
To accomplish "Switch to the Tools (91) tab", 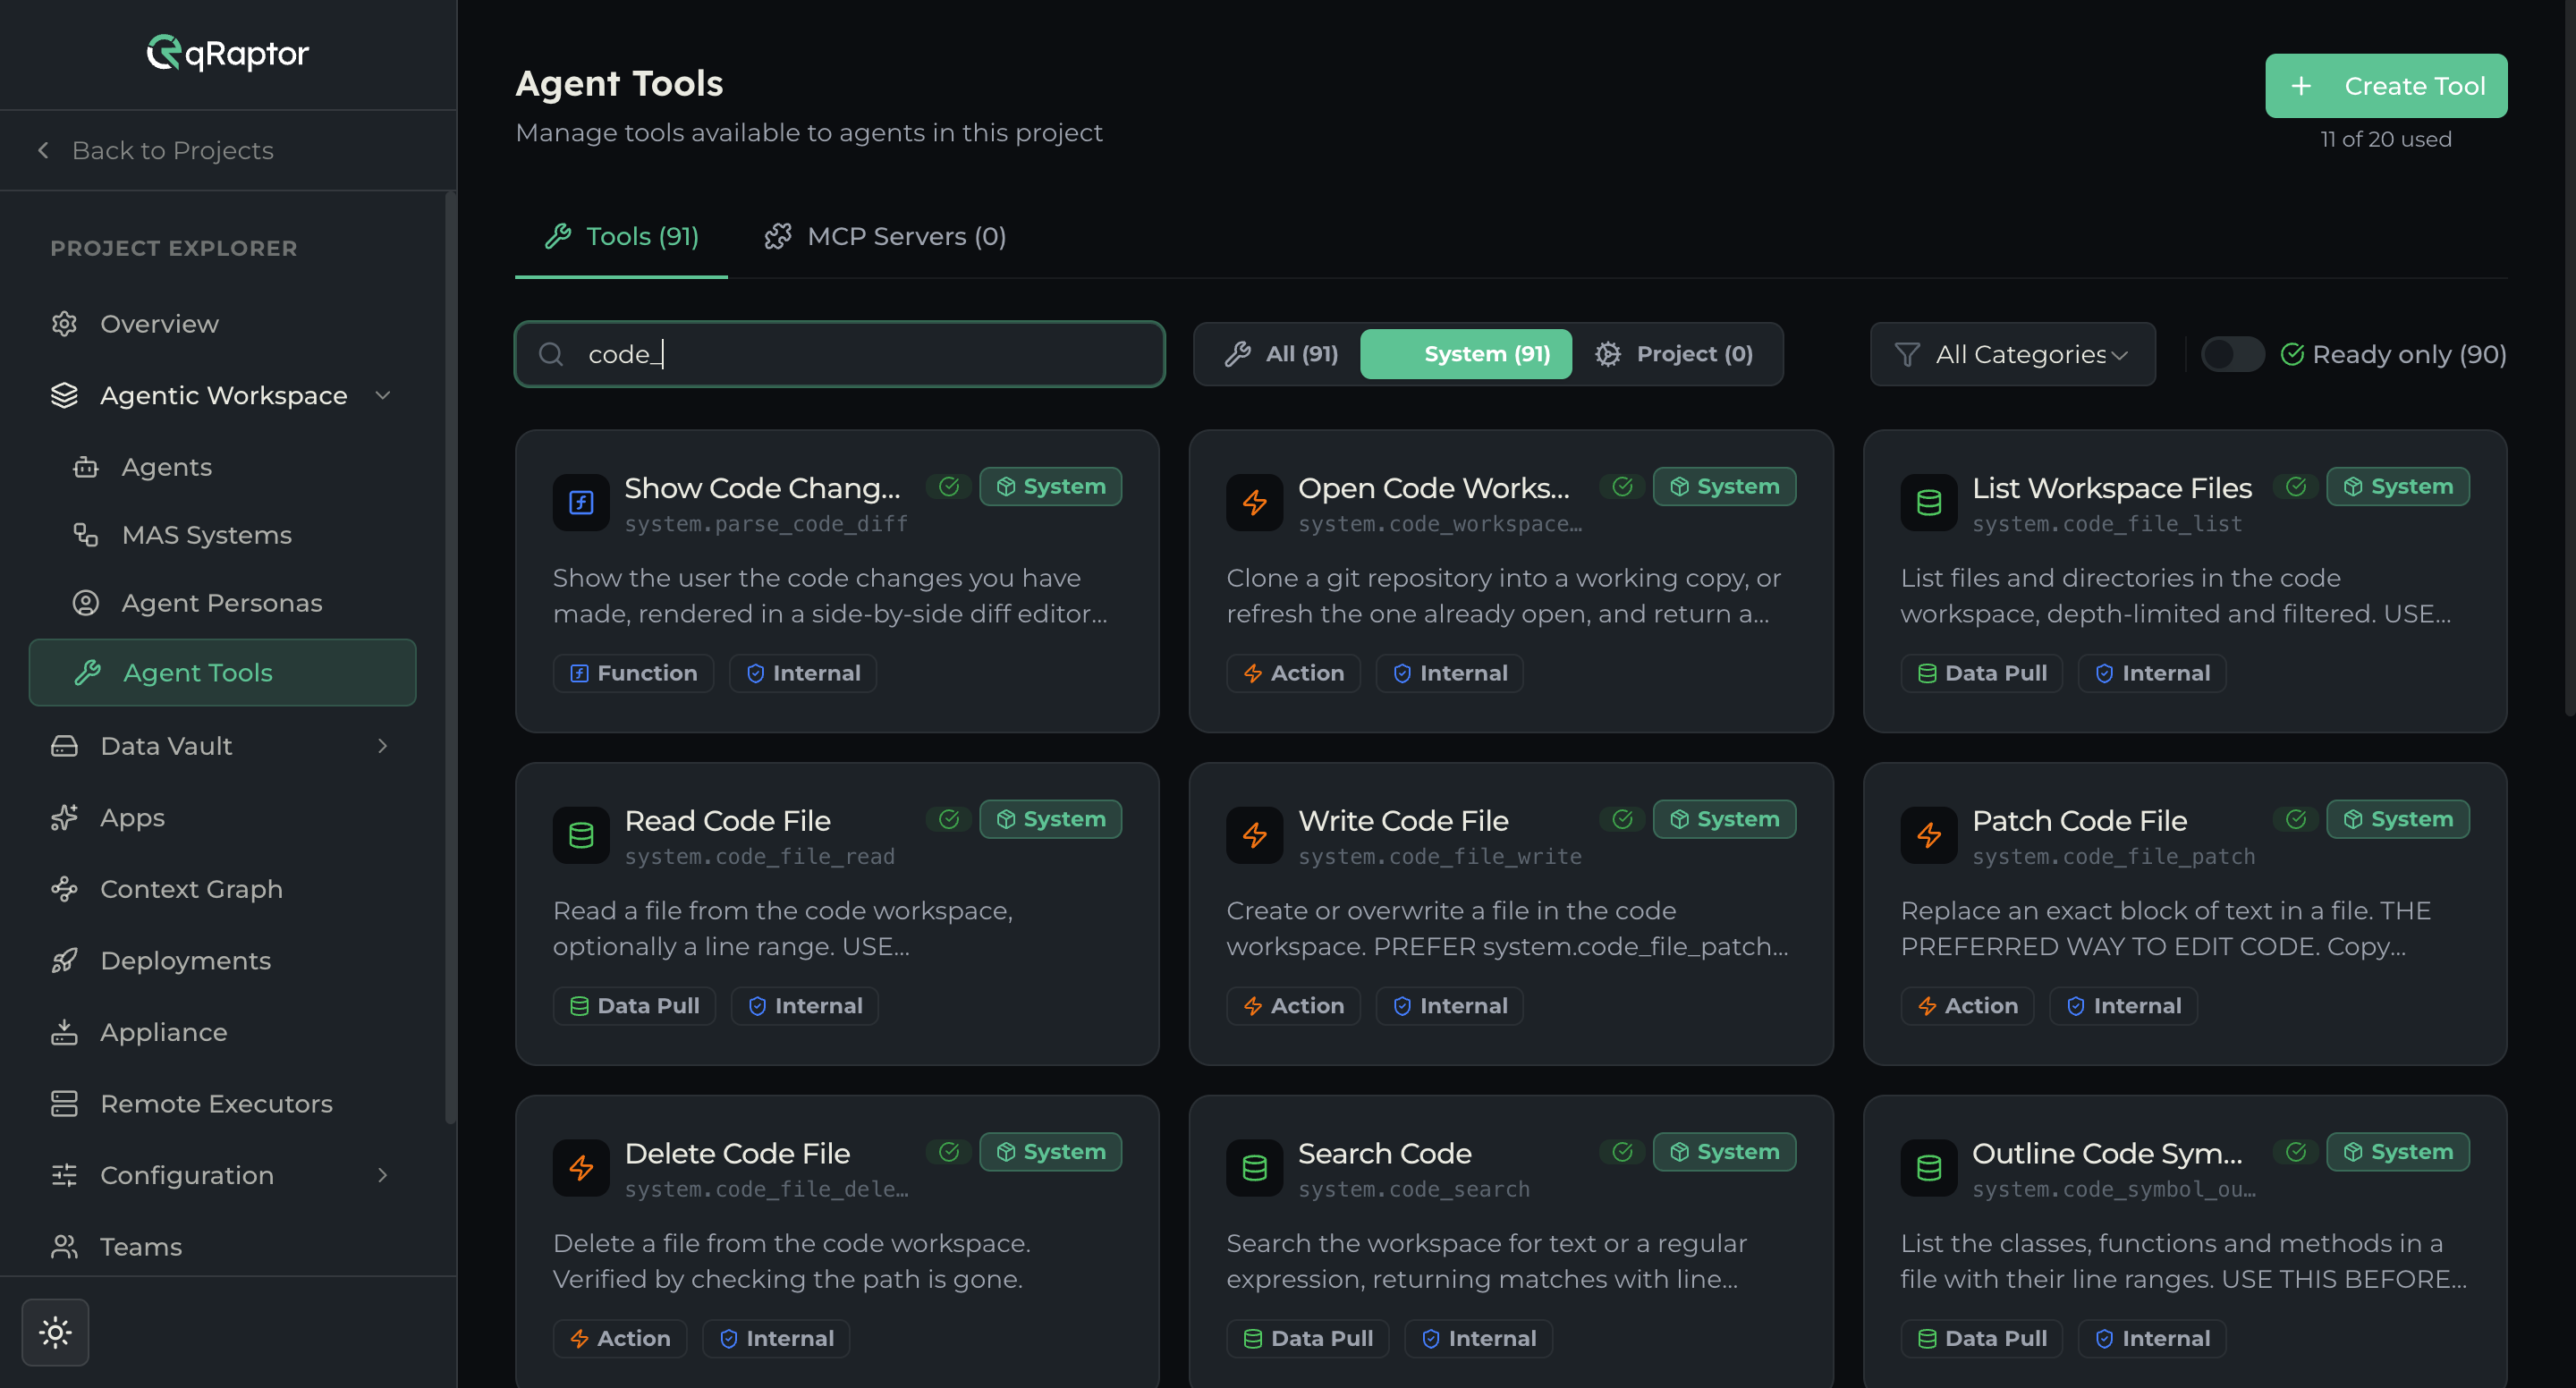I will [621, 237].
